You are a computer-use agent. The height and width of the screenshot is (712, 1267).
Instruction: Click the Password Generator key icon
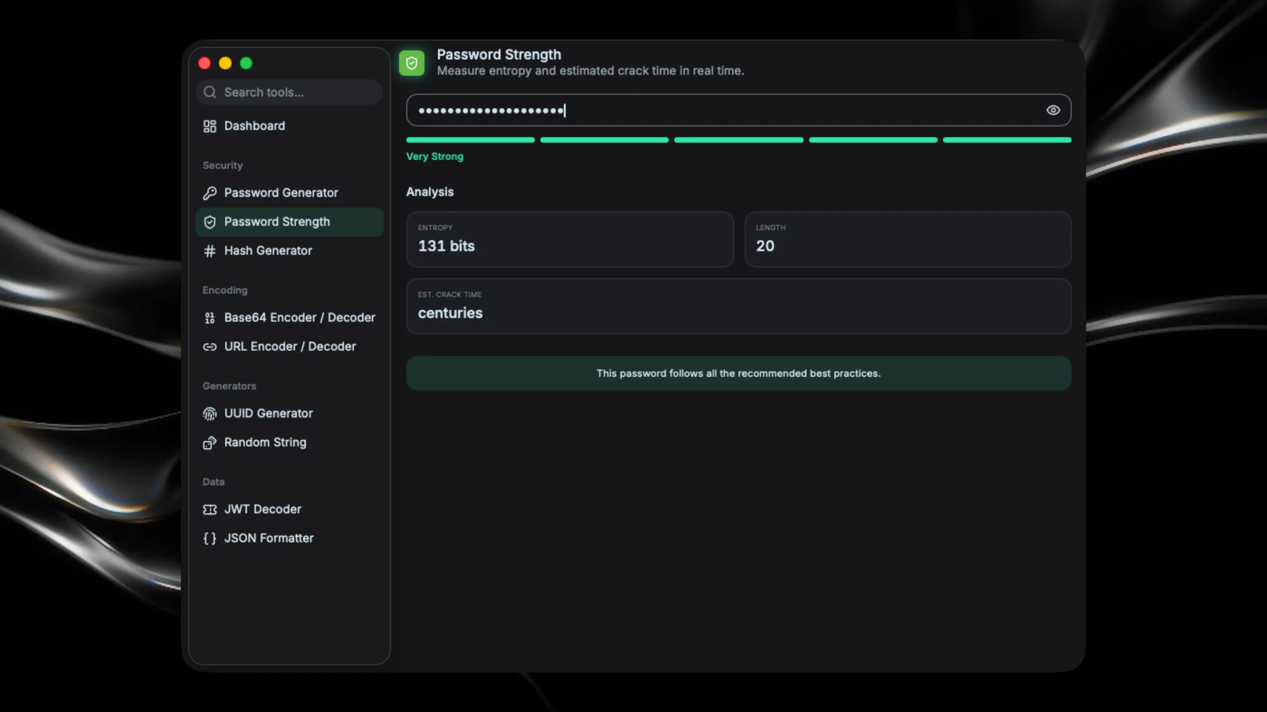click(x=209, y=193)
